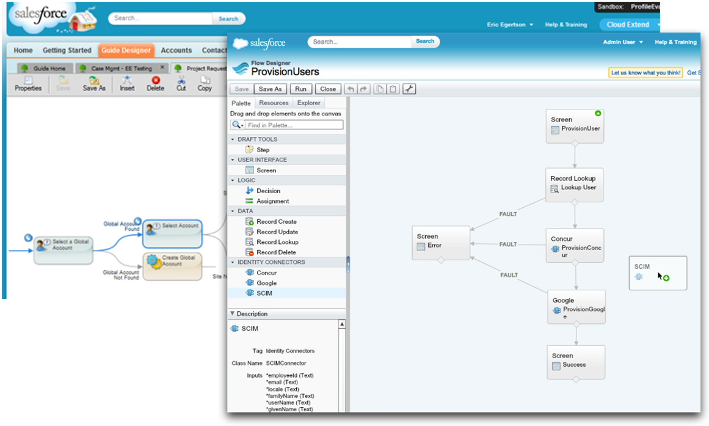Click the red Delete icon in Guide Designer
709x426 pixels.
tap(156, 84)
